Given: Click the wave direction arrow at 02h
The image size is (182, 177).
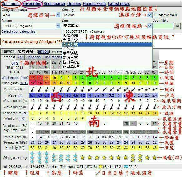Looking at the screenshot, I should point(33,107).
